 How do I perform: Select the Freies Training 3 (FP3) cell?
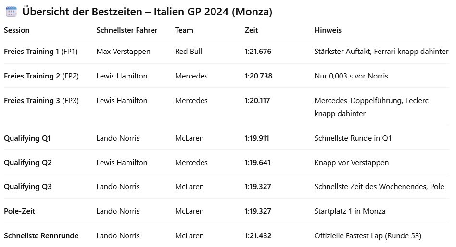(x=41, y=101)
